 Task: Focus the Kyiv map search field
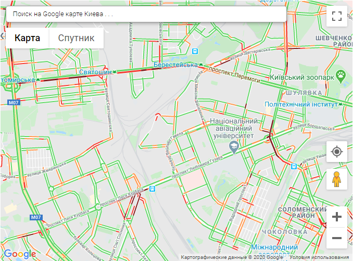coord(146,14)
